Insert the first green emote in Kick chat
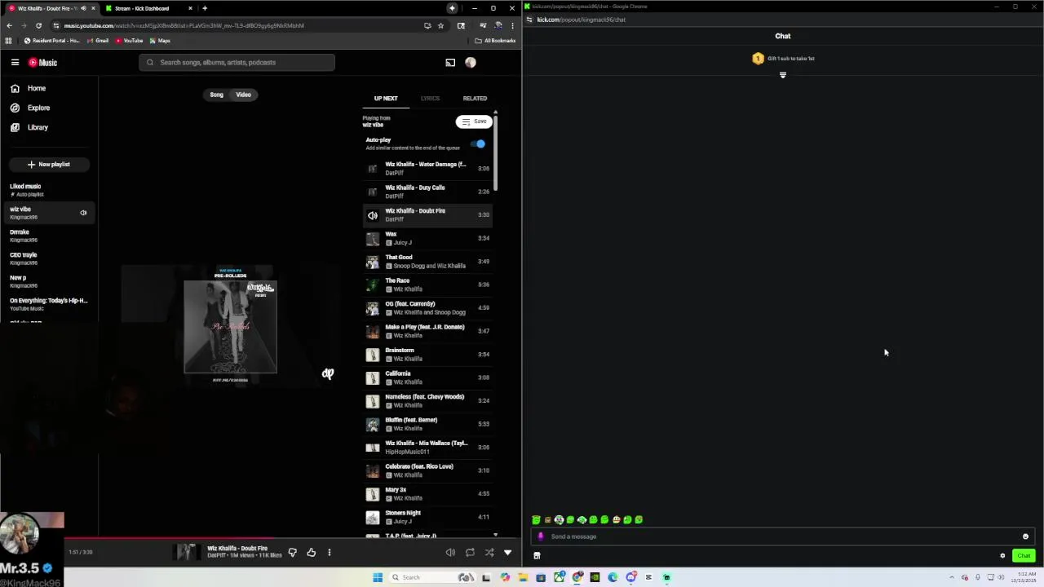 point(536,519)
